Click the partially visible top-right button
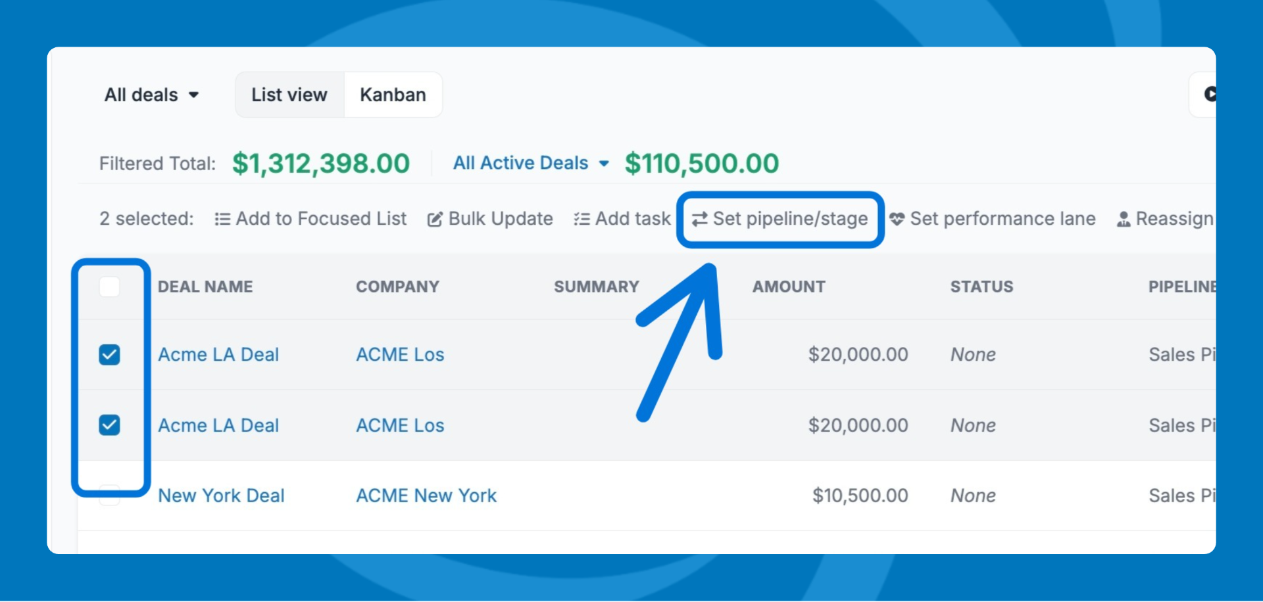This screenshot has width=1263, height=602. [x=1206, y=95]
